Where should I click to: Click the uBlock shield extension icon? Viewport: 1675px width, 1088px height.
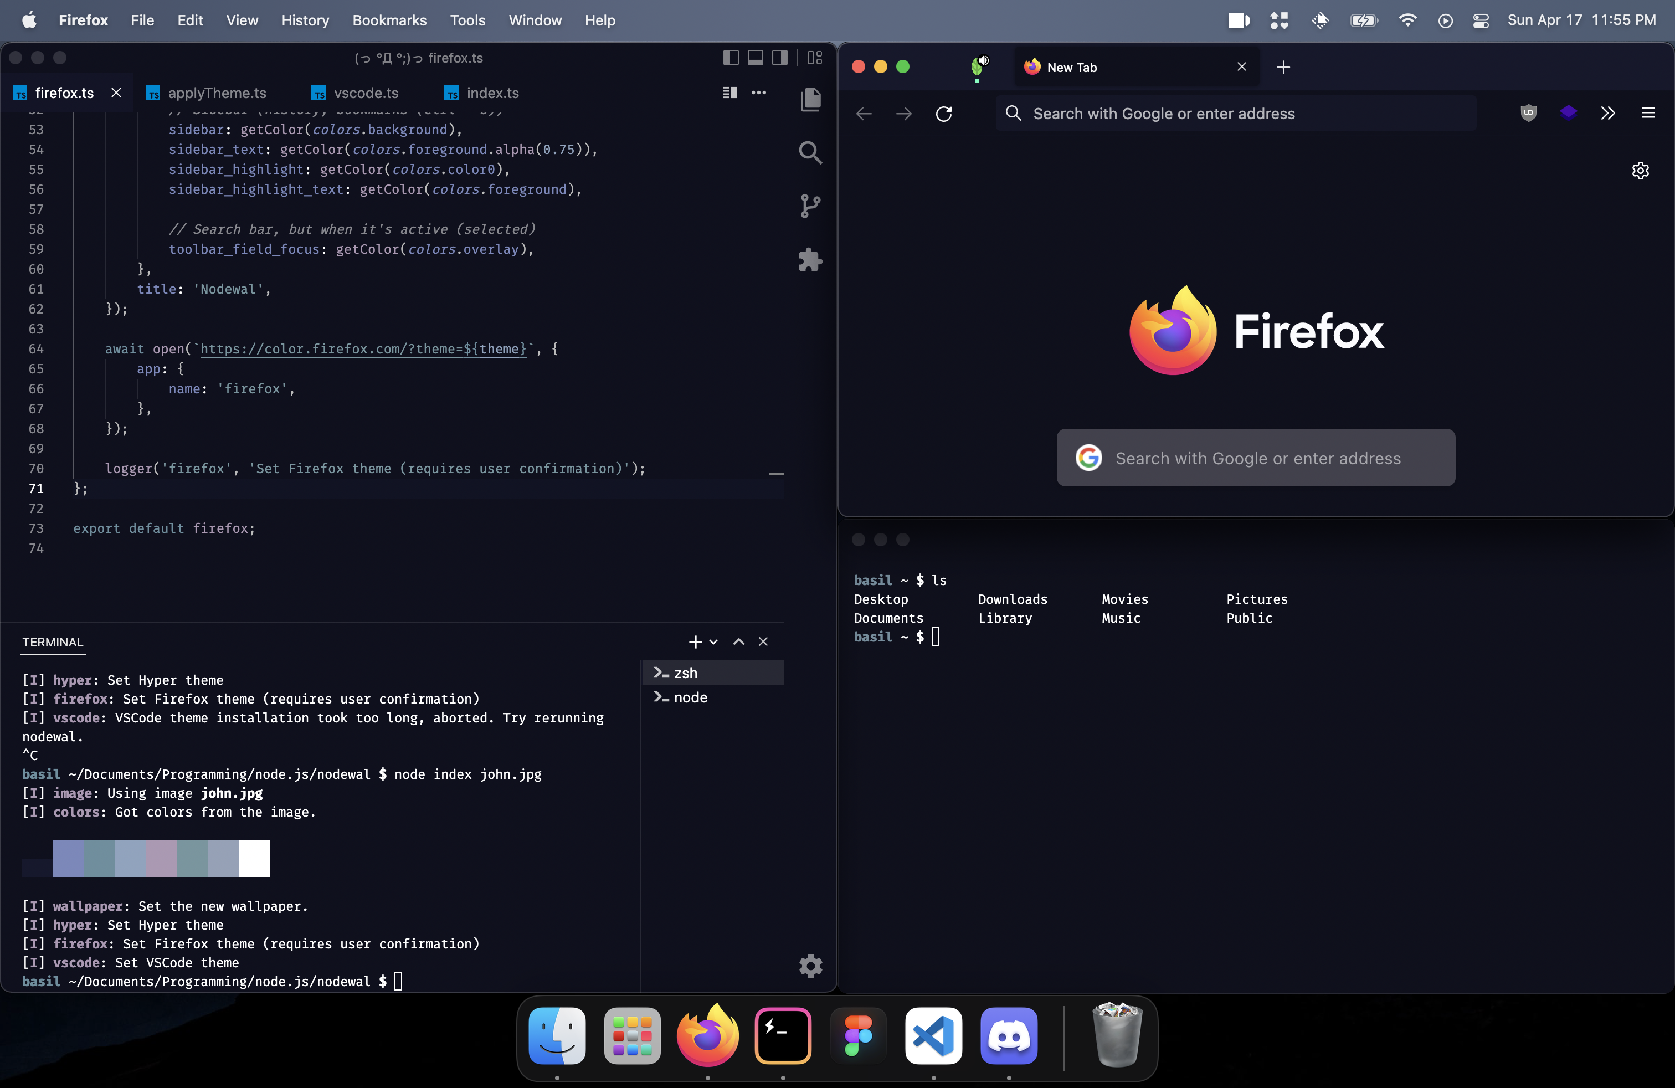tap(1528, 114)
